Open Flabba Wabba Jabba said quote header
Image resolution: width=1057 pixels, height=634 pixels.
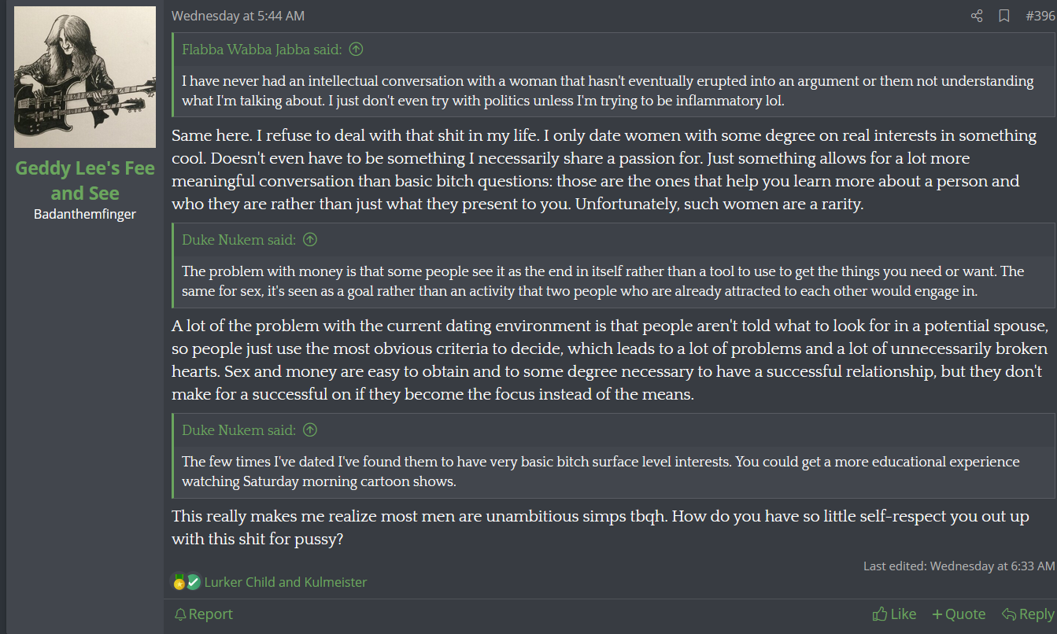point(261,50)
